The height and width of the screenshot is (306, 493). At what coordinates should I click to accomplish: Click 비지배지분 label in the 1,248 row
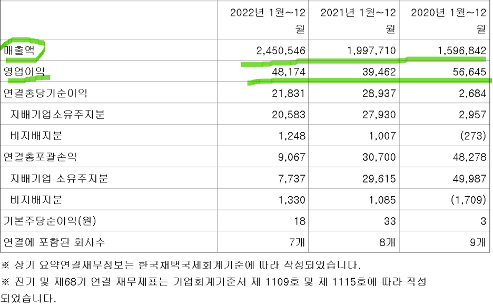(x=36, y=136)
